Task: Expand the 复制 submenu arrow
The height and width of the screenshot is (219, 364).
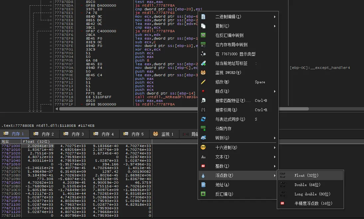Action: 274,26
